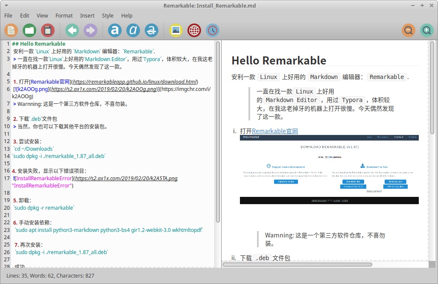Click the preview pane horizontal scrollbar
Viewport: 438px width, 284px height.
click(x=297, y=264)
